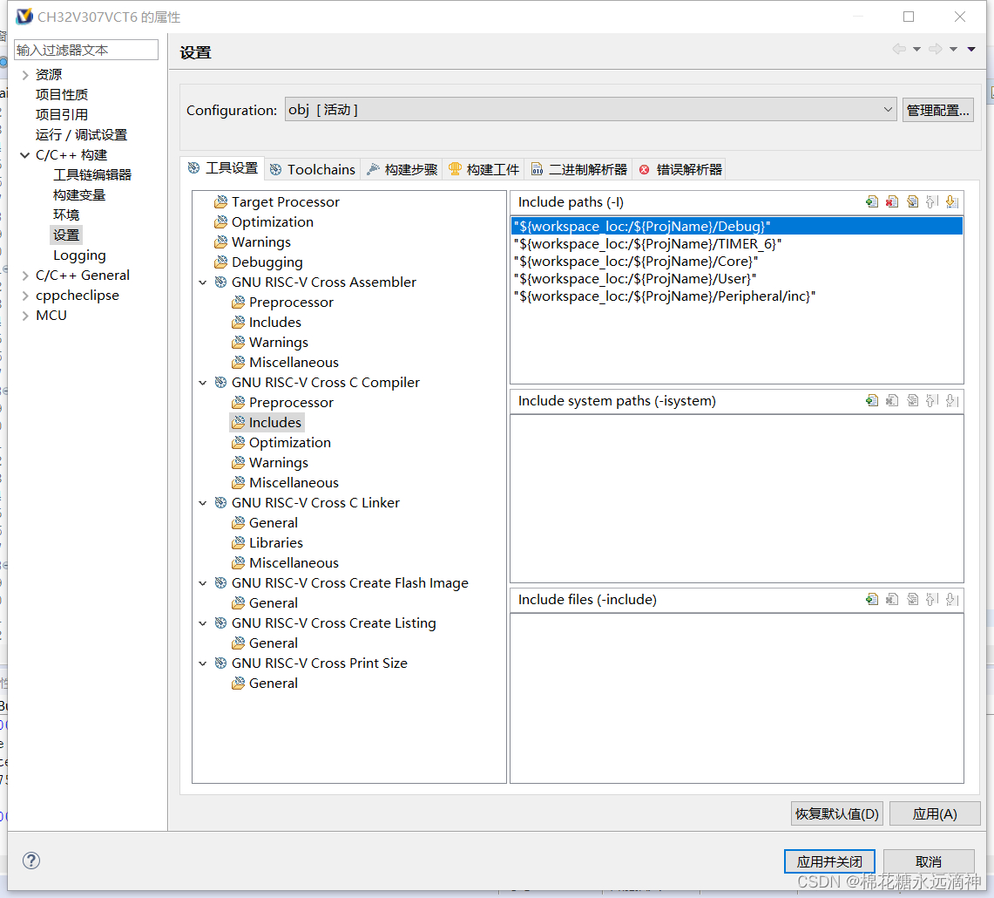The width and height of the screenshot is (994, 898).
Task: Open forward history dropdown arrow
Action: click(953, 49)
